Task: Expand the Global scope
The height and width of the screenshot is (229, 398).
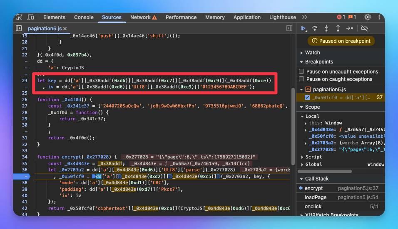Action: coord(302,164)
